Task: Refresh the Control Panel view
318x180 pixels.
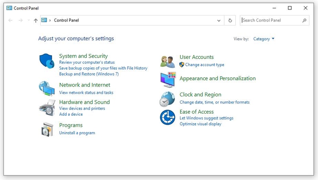Action: (x=230, y=20)
